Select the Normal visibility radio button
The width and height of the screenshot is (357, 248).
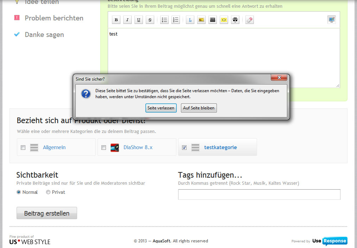19,192
